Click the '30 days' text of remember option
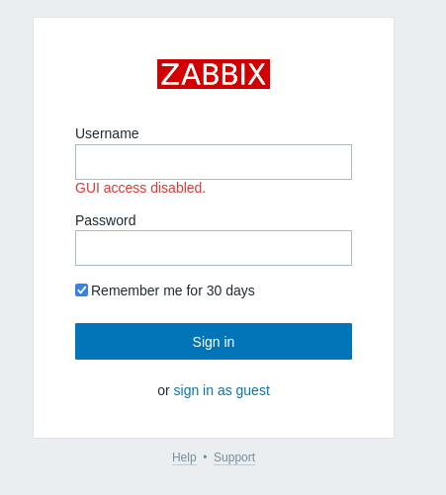Image resolution: width=446 pixels, height=495 pixels. pos(230,290)
